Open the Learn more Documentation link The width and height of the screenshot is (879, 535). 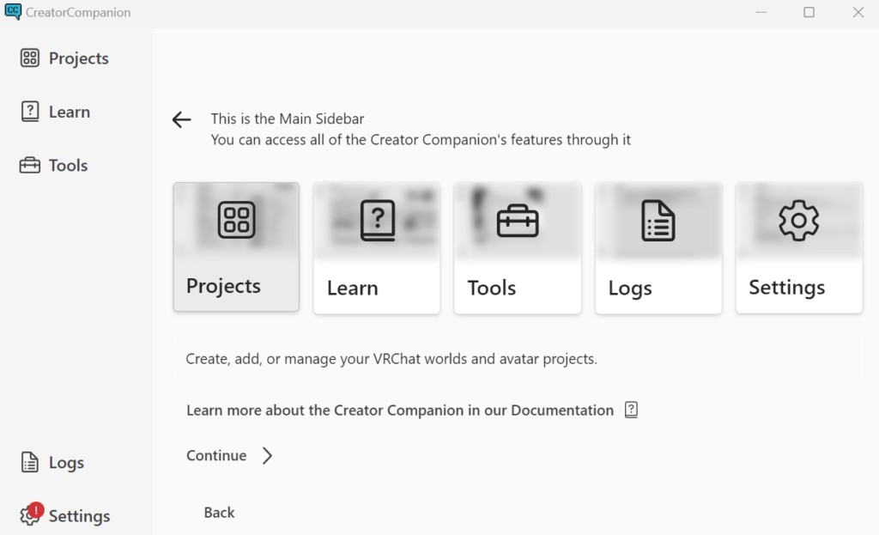pos(400,410)
